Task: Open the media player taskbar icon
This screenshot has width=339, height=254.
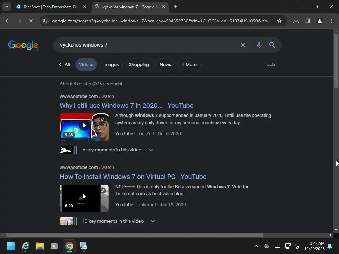Action: (x=54, y=246)
